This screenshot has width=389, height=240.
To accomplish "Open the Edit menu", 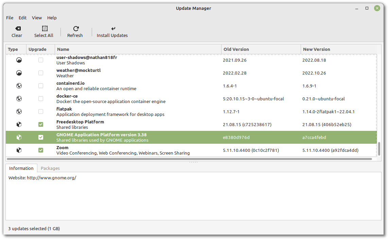I will (x=23, y=18).
